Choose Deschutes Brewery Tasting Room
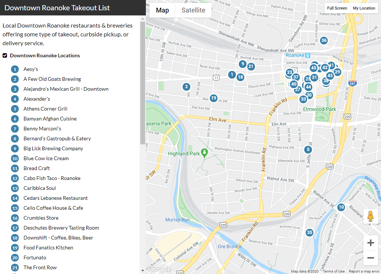 coord(61,228)
